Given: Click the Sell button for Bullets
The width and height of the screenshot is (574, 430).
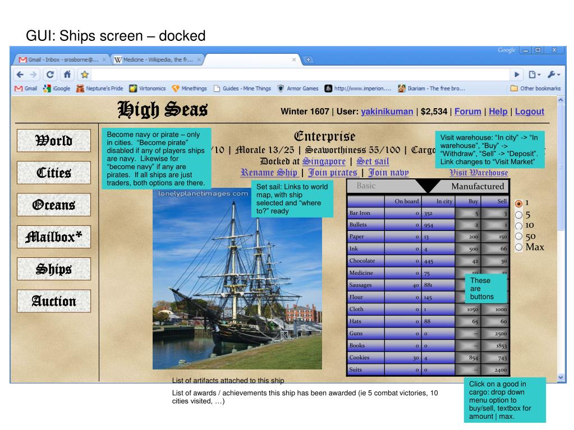Looking at the screenshot, I should (x=495, y=225).
